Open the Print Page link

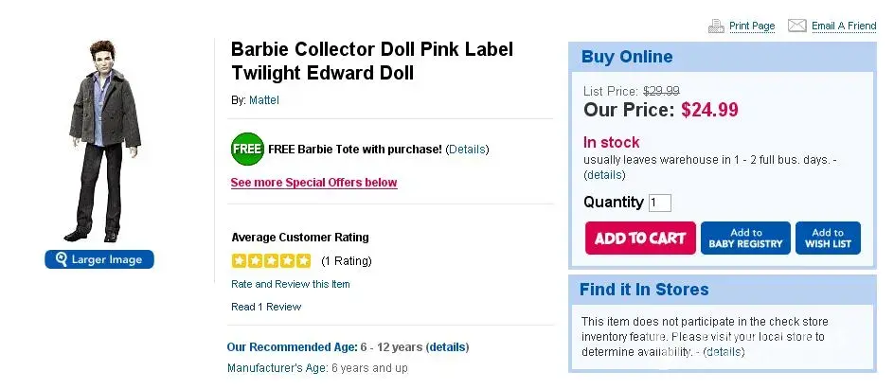click(x=752, y=27)
